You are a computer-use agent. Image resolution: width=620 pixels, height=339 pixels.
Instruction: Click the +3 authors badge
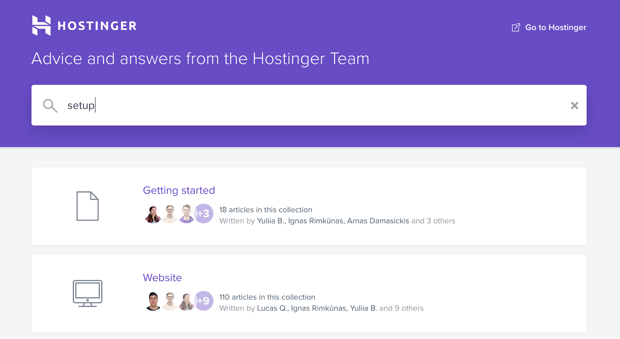pyautogui.click(x=203, y=214)
